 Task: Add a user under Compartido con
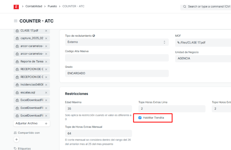click(16, 139)
